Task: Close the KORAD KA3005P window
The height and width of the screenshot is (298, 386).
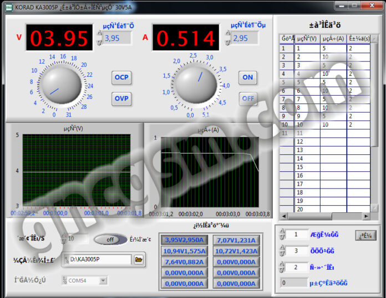Action: click(372, 6)
